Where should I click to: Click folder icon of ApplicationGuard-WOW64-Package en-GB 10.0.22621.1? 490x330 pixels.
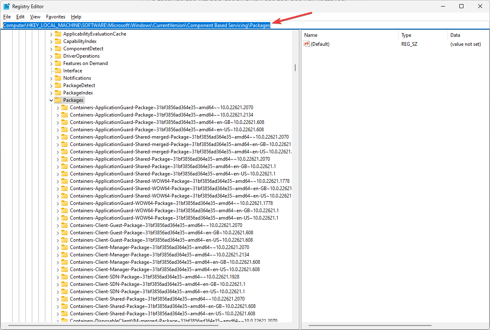(x=65, y=211)
